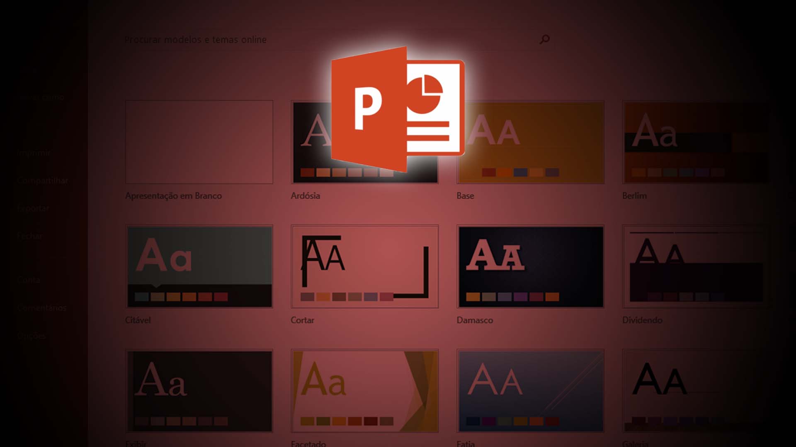Click Fechar in the sidebar

(30, 236)
